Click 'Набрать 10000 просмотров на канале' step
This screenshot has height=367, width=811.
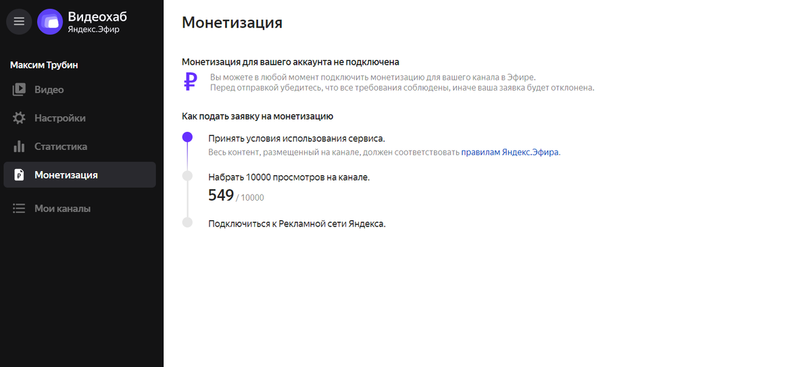coord(289,177)
